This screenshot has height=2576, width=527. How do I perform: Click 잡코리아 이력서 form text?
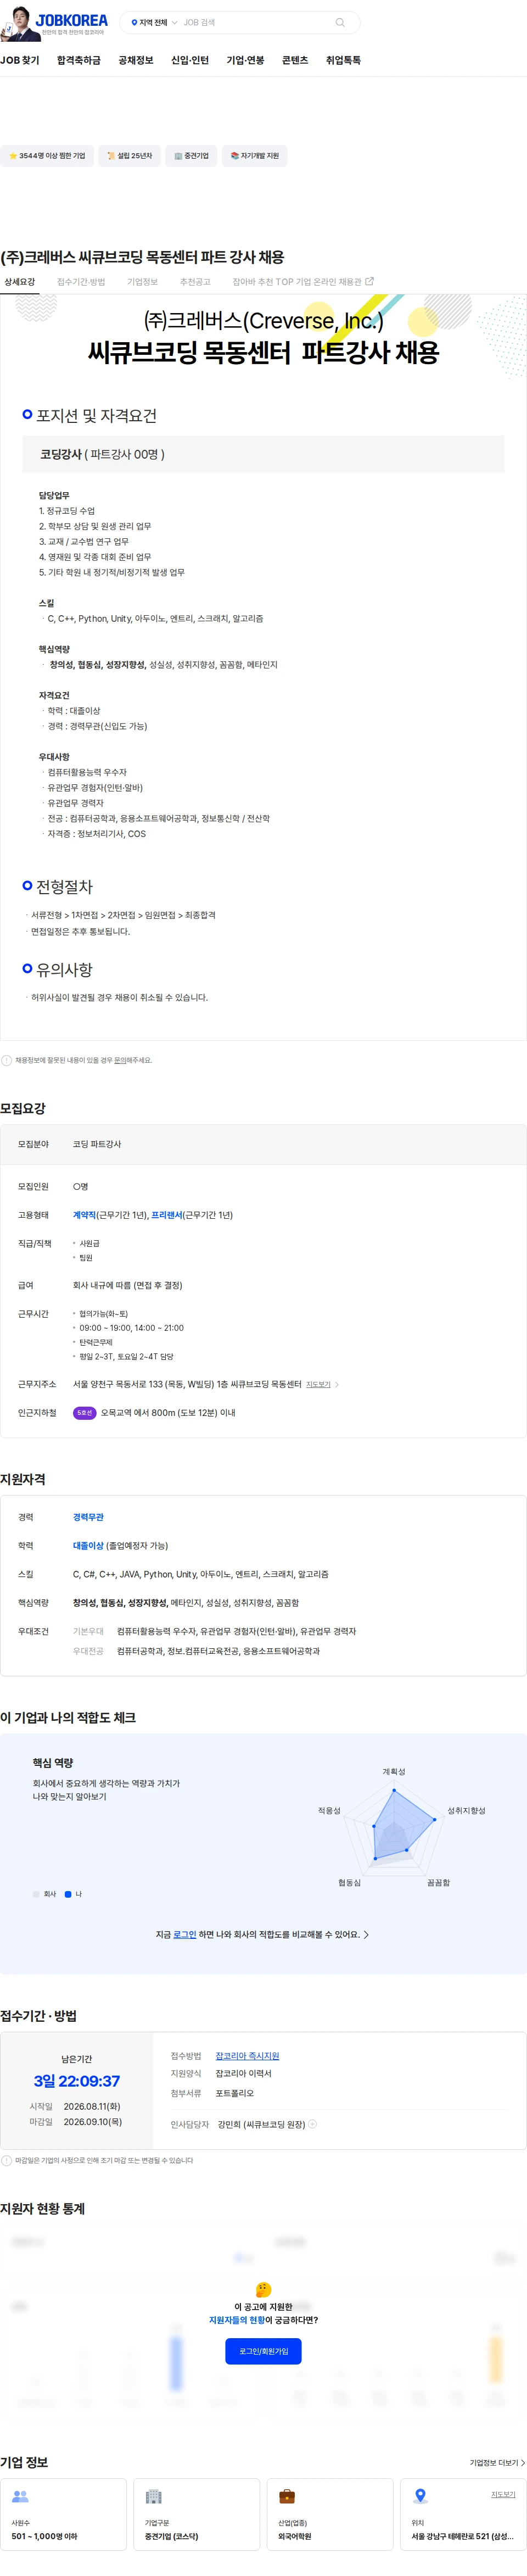[243, 2074]
